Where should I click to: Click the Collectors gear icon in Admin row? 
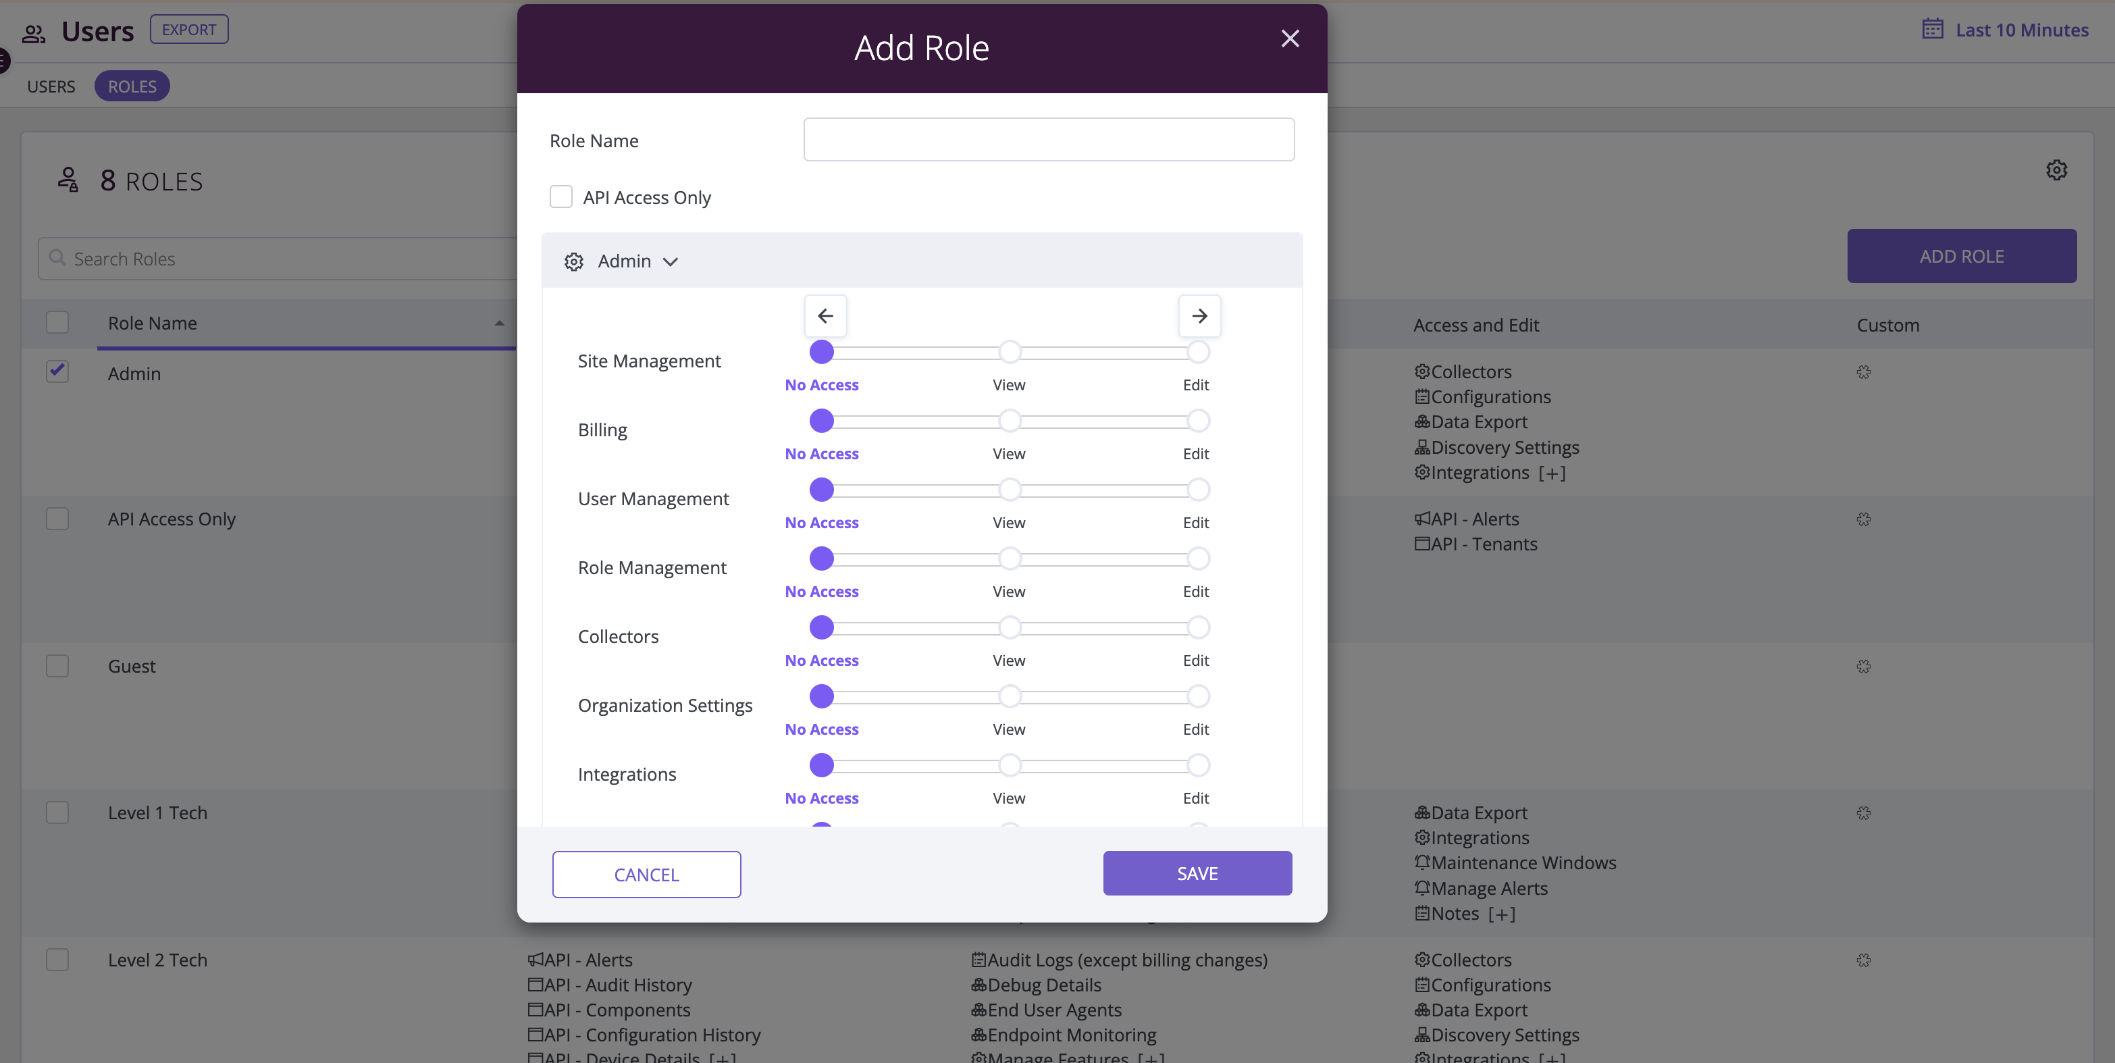[x=1422, y=372]
